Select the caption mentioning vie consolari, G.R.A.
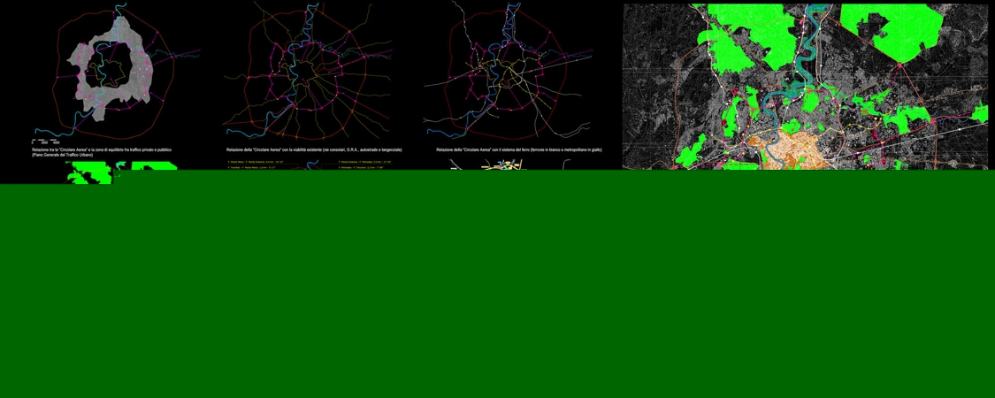 tap(313, 149)
